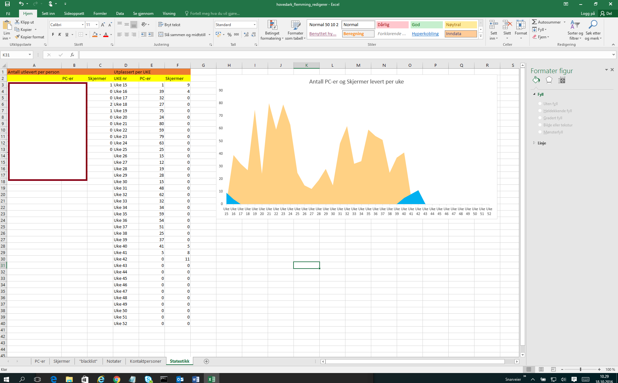618x383 pixels.
Task: Open Slå sammen og midtstill dropdown arrow
Action: click(x=209, y=34)
